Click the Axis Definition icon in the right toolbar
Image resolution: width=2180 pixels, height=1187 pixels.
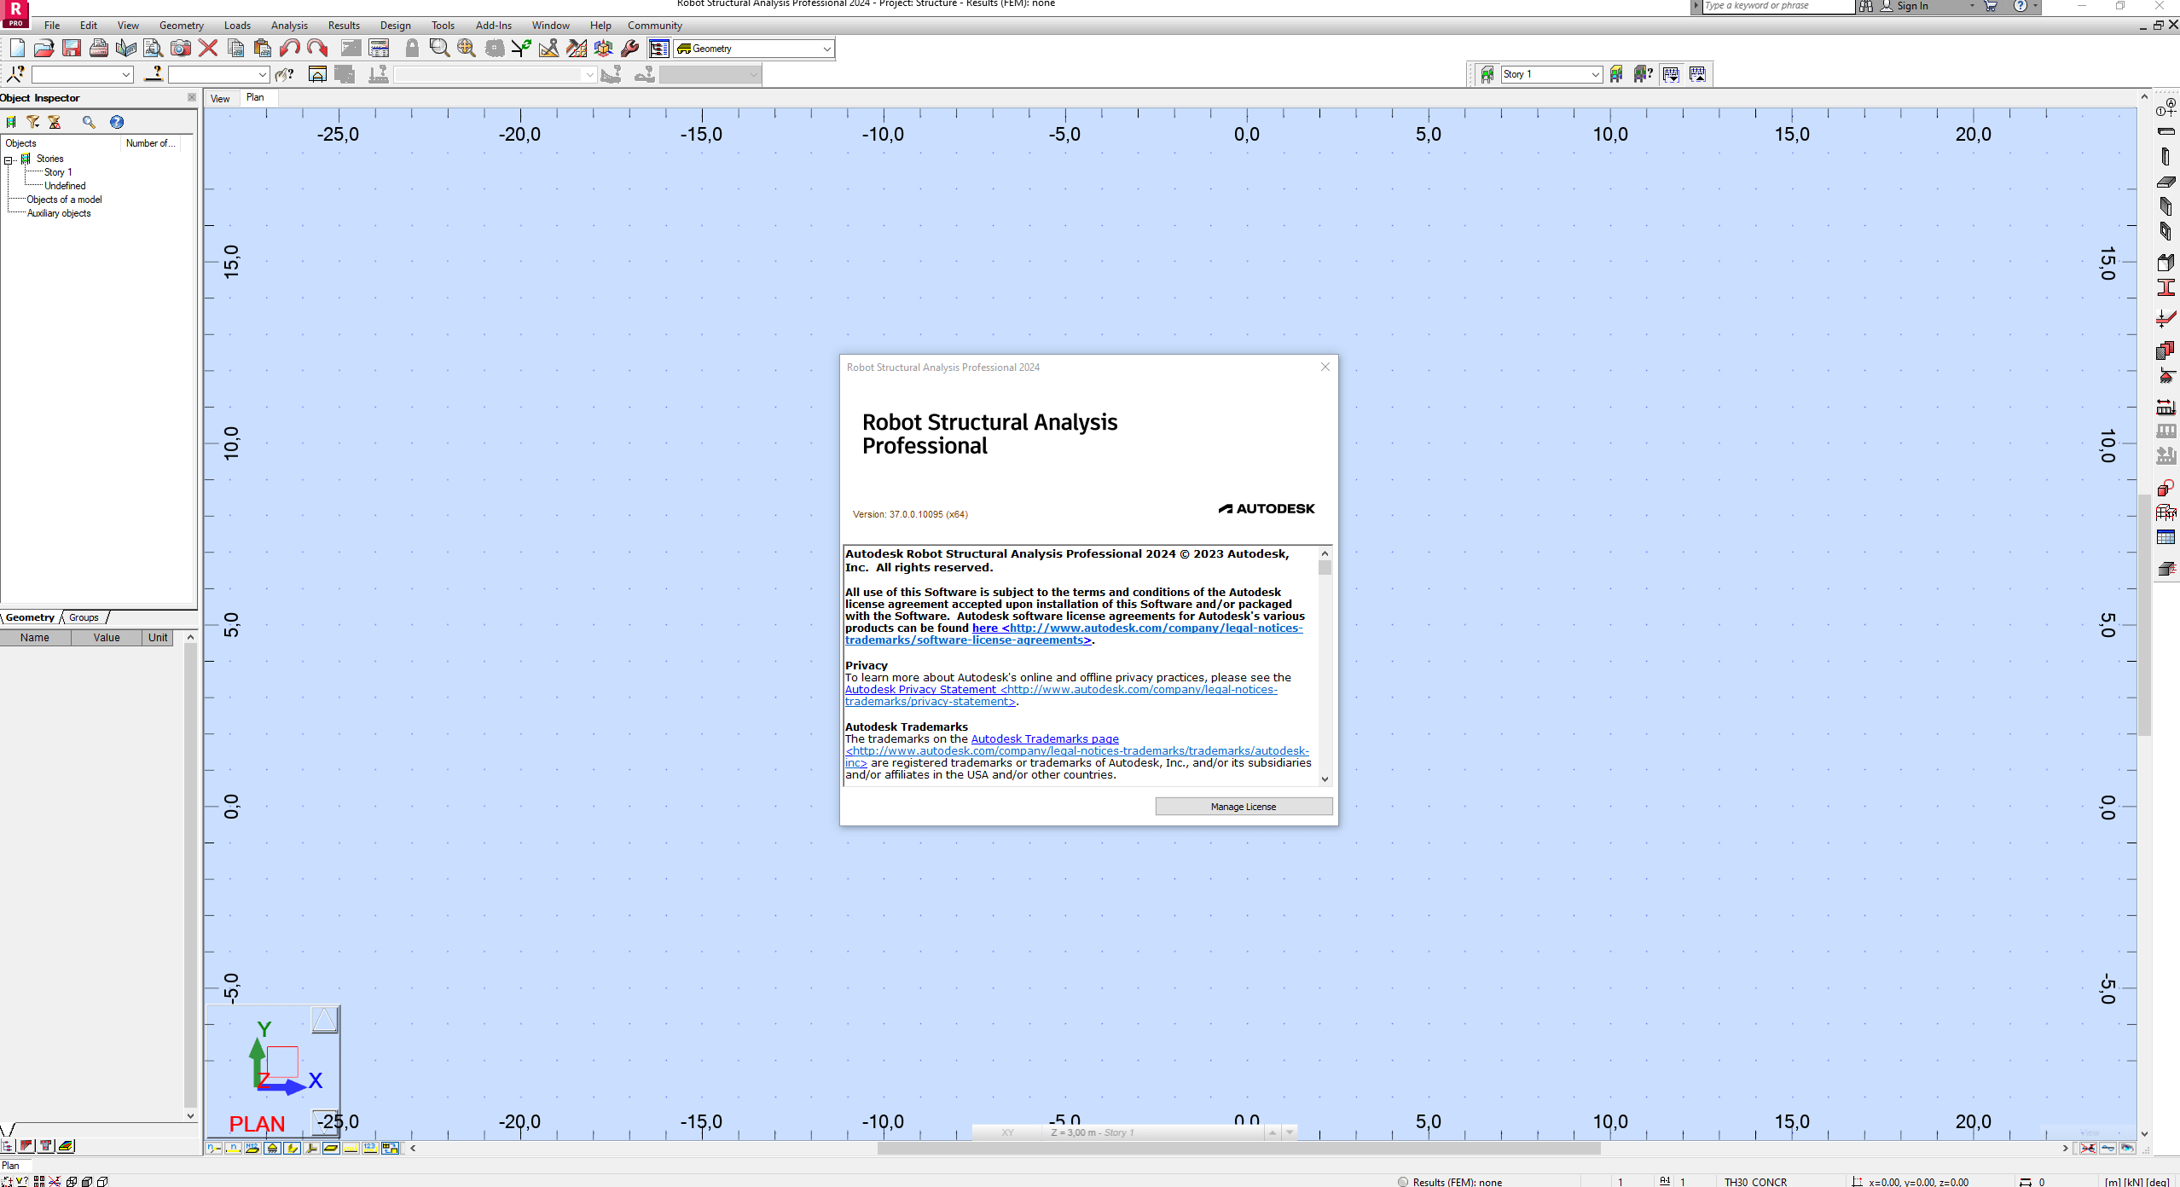tap(2166, 107)
